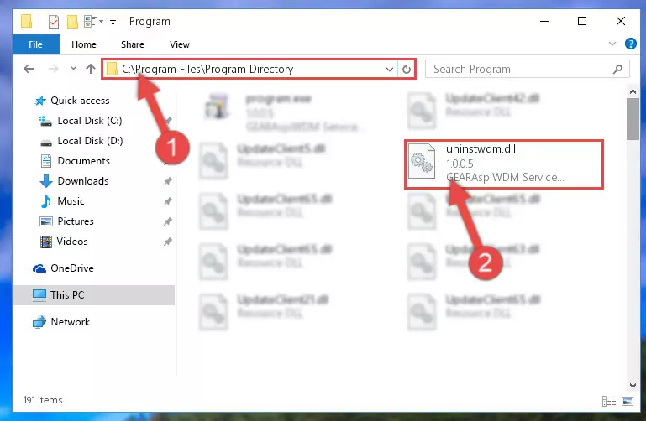Open Explorer Help question mark
Image resolution: width=646 pixels, height=421 pixels.
pos(630,44)
